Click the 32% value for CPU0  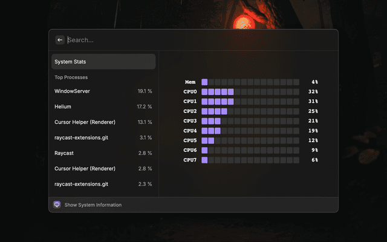pos(313,92)
